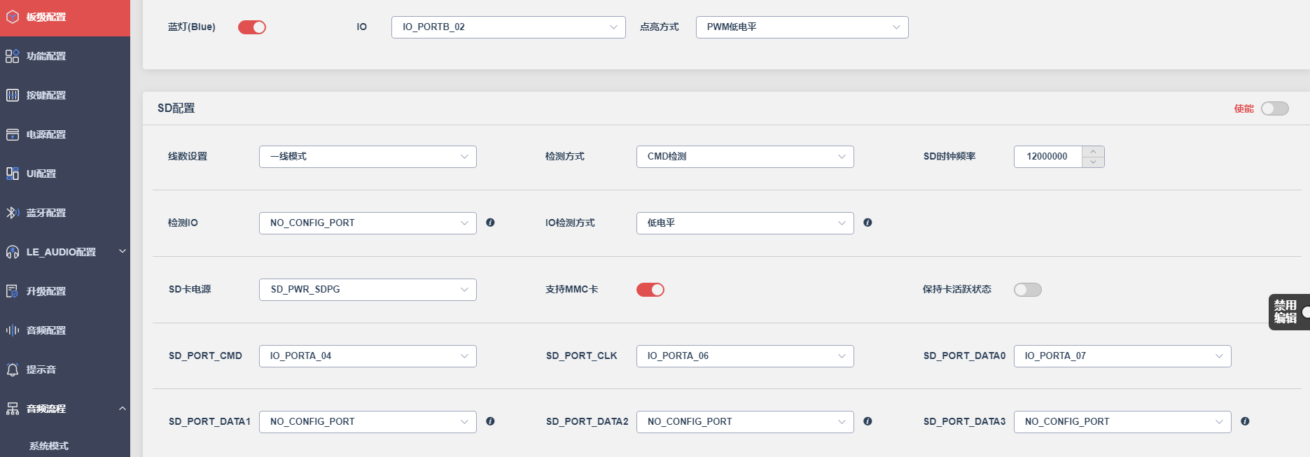1310x457 pixels.
Task: Select 系统模式 under 音频流程
Action: click(x=49, y=446)
